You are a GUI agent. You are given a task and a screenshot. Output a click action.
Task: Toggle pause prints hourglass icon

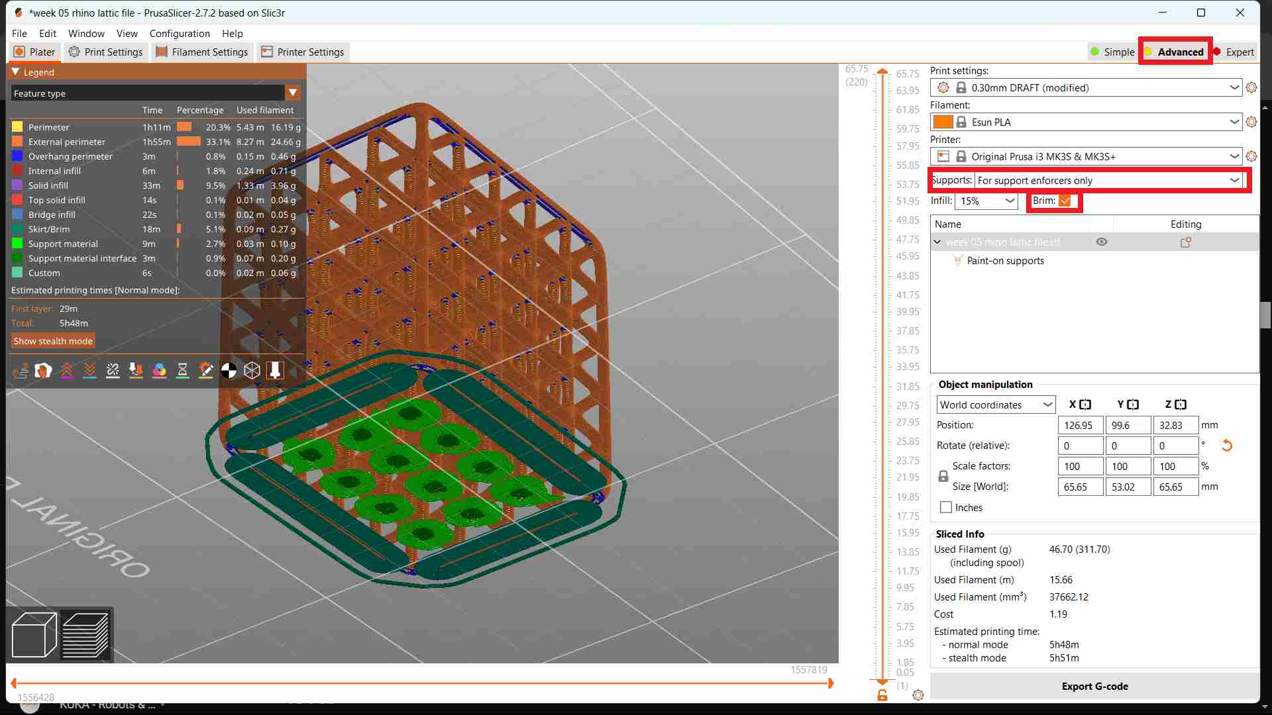pos(182,370)
